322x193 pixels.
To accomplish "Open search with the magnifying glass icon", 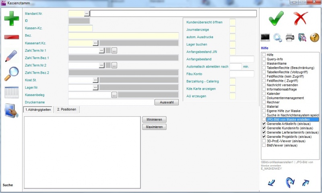I will click(11, 74).
